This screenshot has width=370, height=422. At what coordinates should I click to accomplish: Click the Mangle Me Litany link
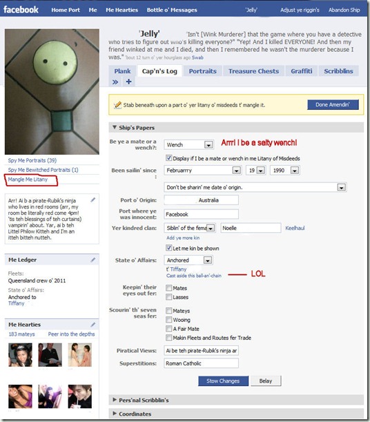coord(28,180)
